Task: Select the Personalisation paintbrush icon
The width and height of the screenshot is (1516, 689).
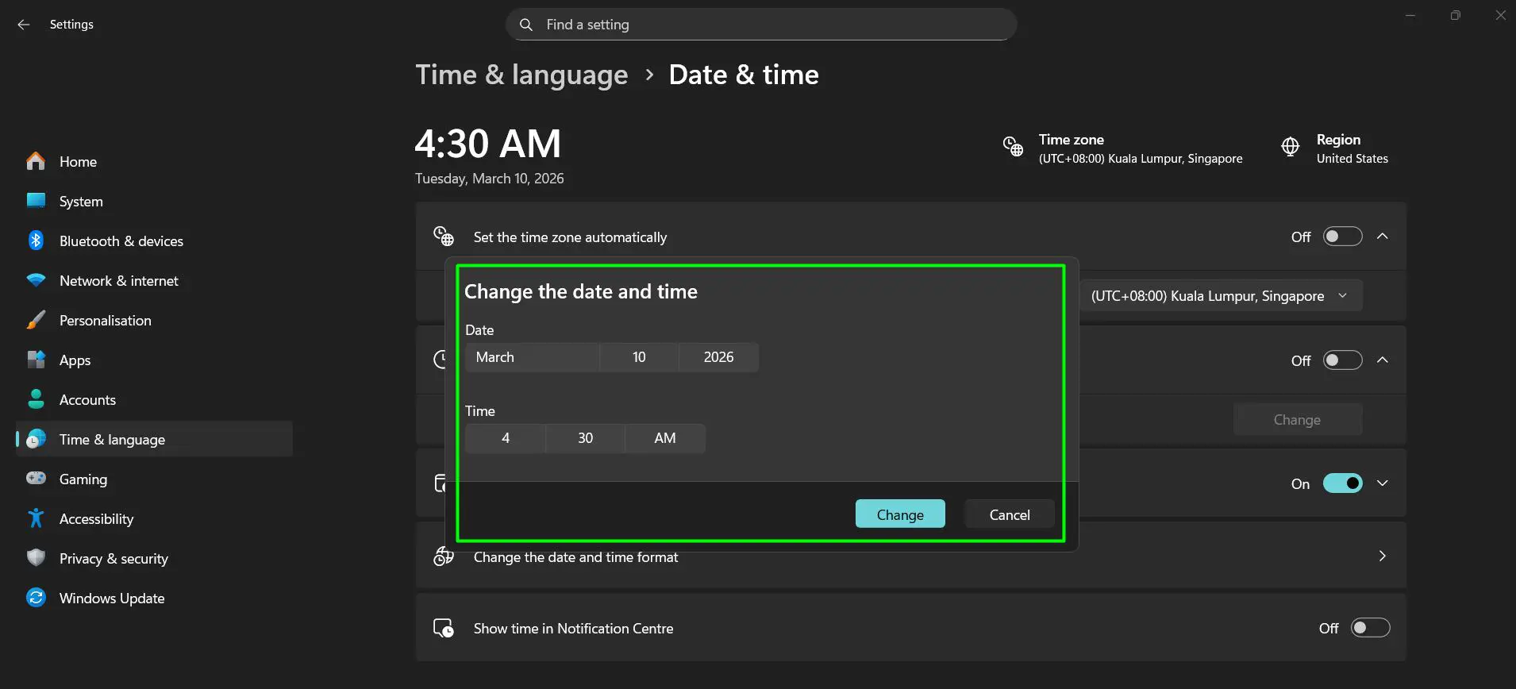Action: click(36, 320)
